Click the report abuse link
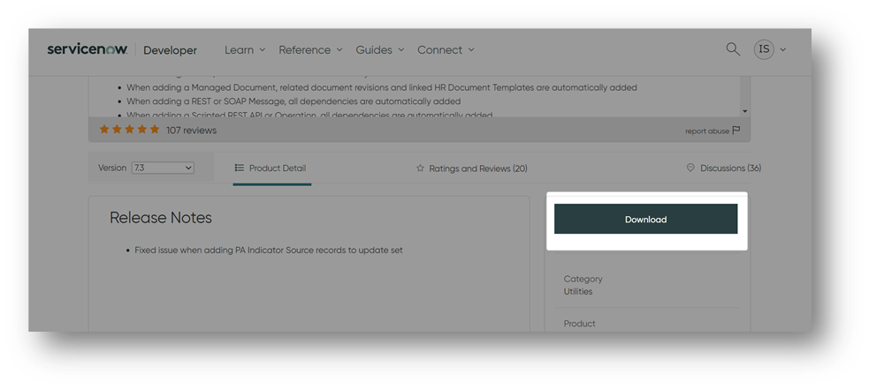The height and width of the screenshot is (389, 869). (707, 131)
